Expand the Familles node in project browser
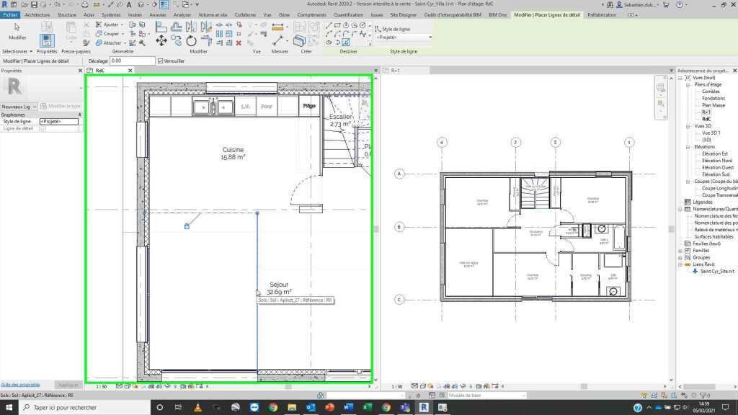The width and height of the screenshot is (738, 415). click(x=681, y=251)
